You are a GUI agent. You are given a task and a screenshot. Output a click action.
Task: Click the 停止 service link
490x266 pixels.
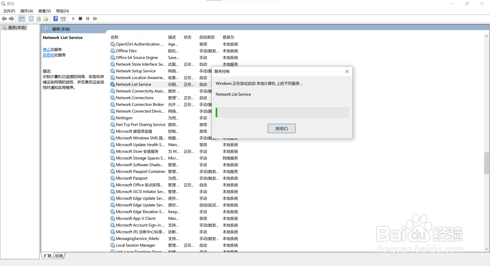[x=46, y=50]
